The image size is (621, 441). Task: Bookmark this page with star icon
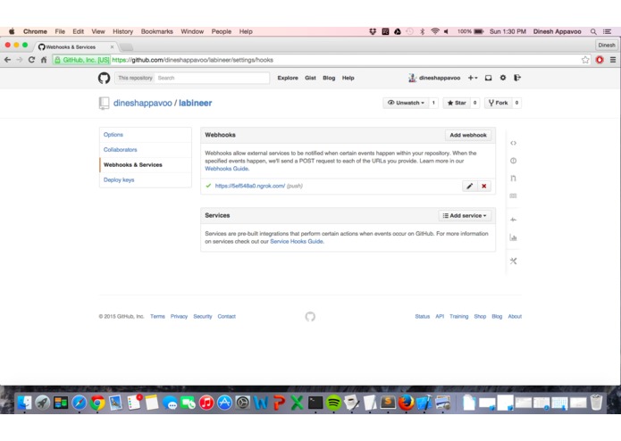pos(585,60)
